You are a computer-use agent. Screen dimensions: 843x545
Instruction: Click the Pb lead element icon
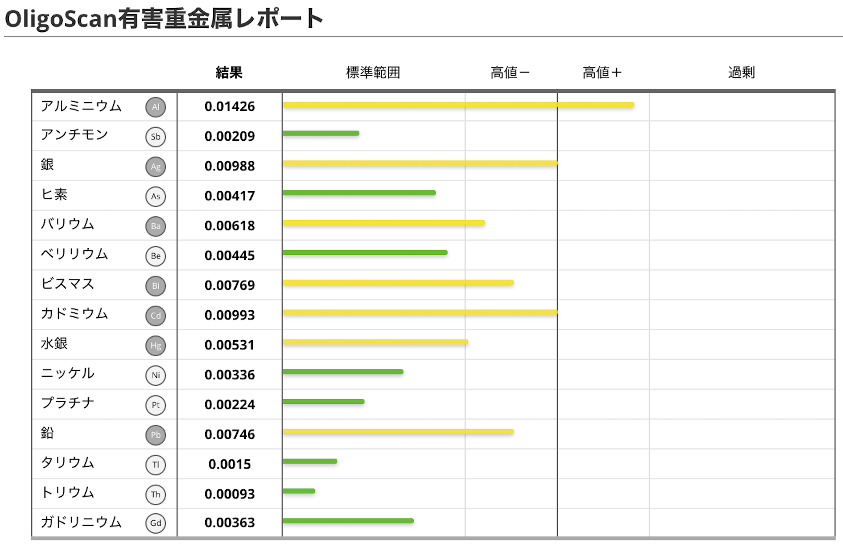click(x=155, y=435)
